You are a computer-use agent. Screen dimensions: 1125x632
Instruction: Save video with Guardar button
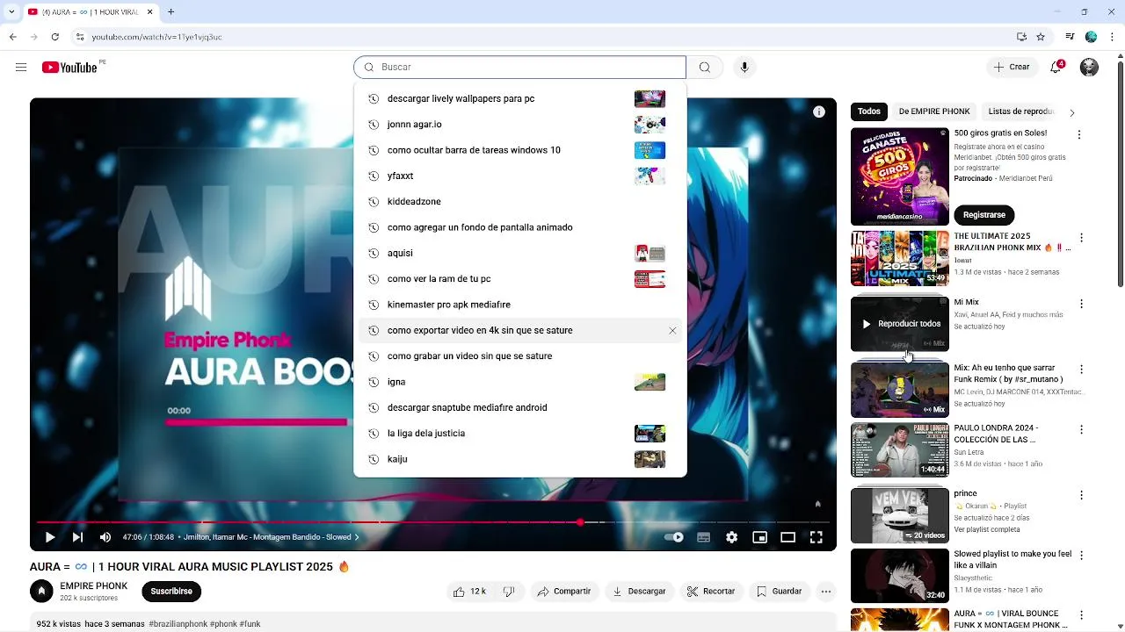tap(779, 592)
